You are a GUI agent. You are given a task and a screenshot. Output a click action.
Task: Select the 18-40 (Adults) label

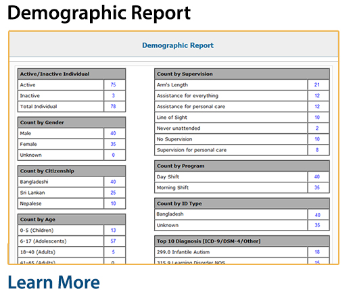(x=38, y=252)
